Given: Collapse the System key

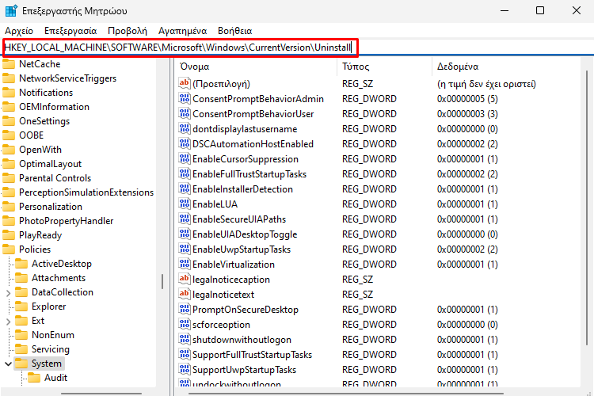Looking at the screenshot, I should [x=8, y=364].
